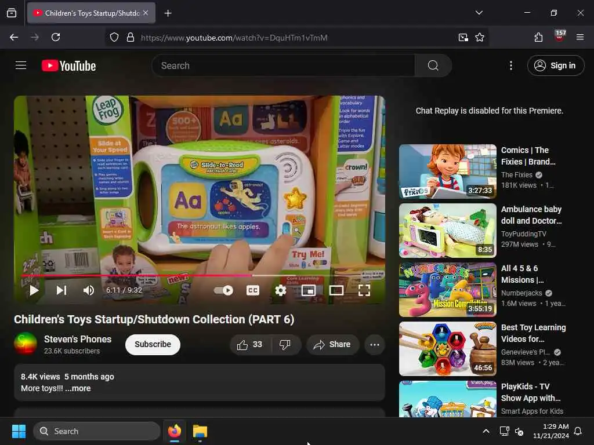The width and height of the screenshot is (594, 445).
Task: Click the URL address bar
Action: click(295, 38)
